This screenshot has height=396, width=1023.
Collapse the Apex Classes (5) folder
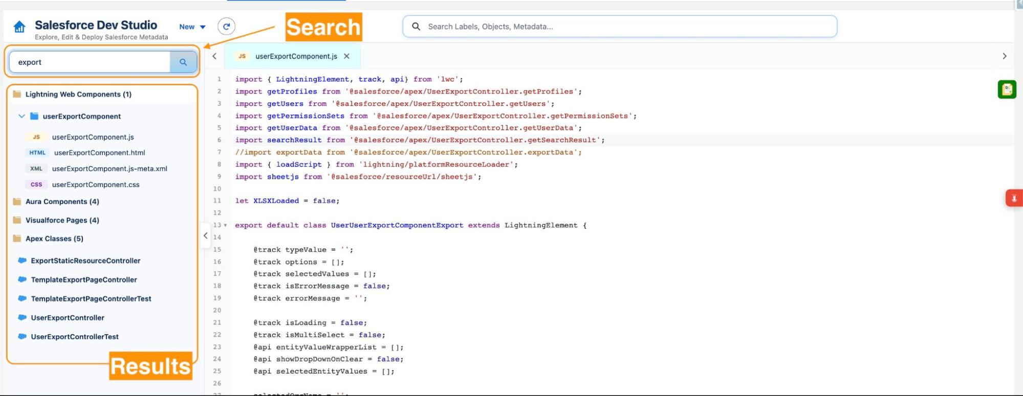click(54, 239)
